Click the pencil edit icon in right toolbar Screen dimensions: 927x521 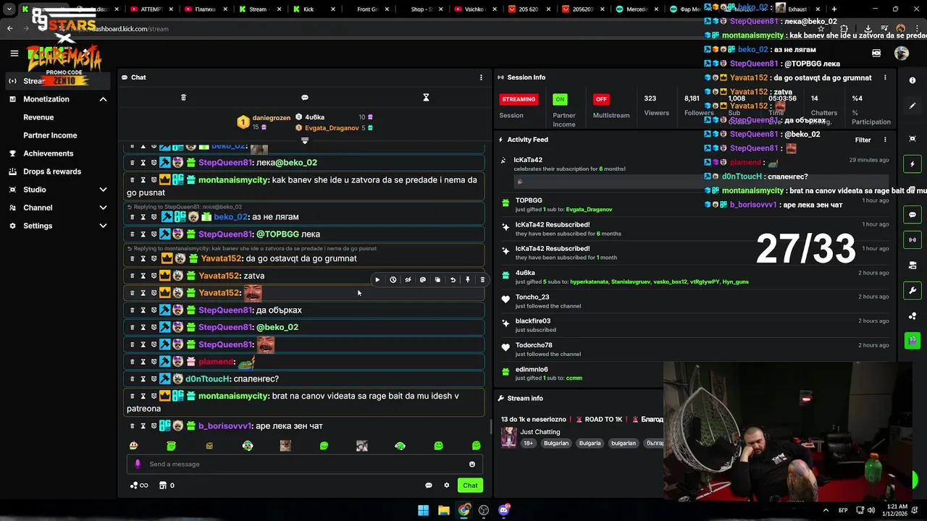pyautogui.click(x=913, y=106)
